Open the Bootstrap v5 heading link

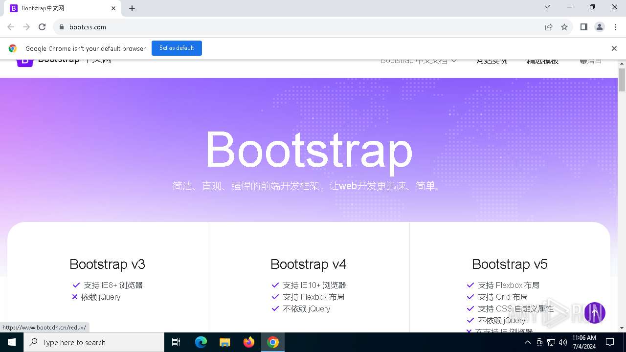click(x=510, y=264)
